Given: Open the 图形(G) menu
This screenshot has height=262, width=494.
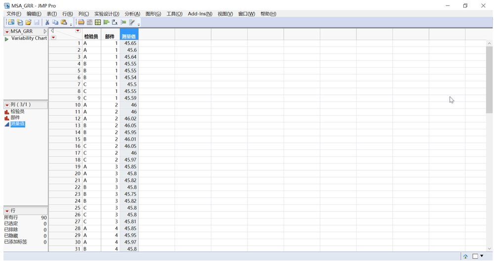Looking at the screenshot, I should (153, 14).
